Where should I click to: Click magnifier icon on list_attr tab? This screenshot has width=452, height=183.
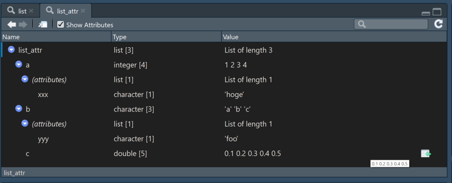(x=50, y=11)
